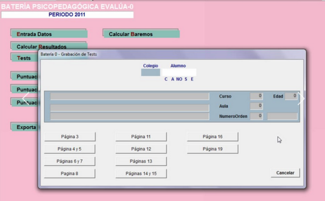The image size is (325, 201).
Task: Click the Curso value field
Action: pos(256,96)
